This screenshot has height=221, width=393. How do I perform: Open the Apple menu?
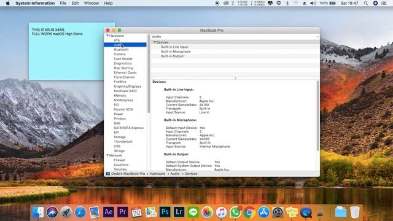8,3
